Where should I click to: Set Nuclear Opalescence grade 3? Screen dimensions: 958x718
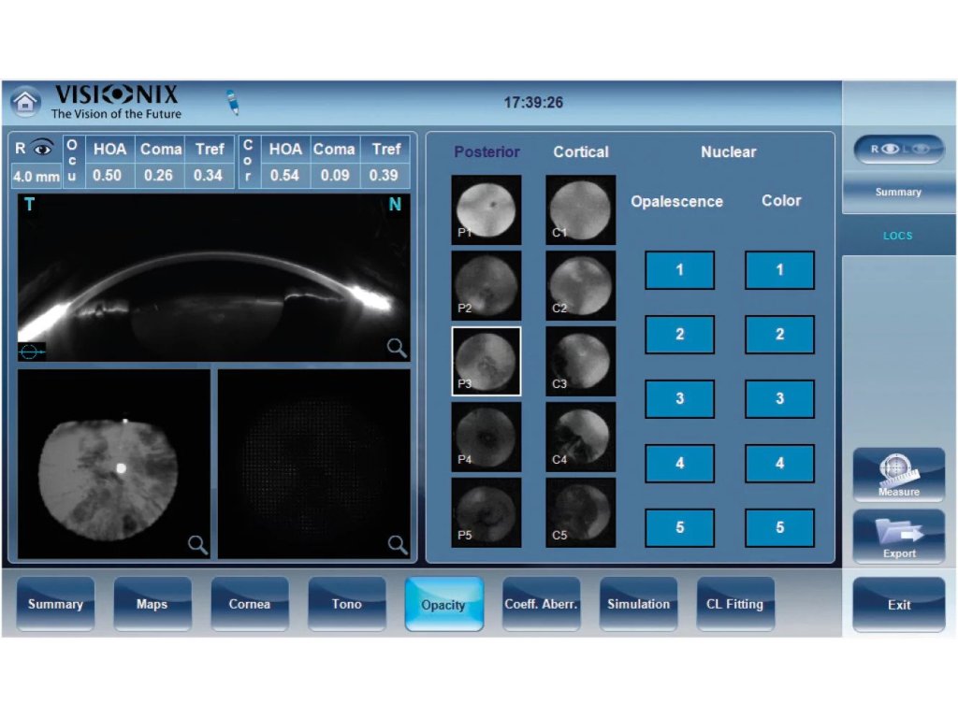tap(679, 398)
